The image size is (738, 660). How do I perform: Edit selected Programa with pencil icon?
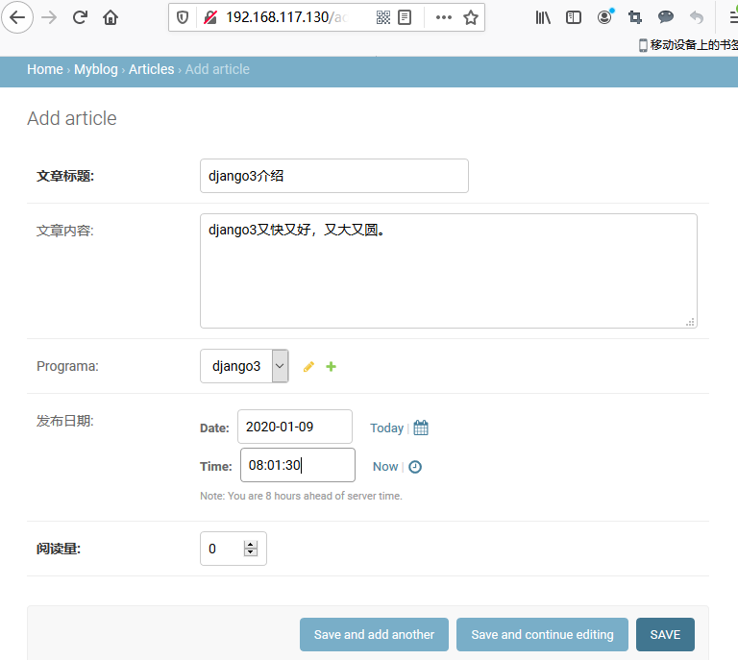(x=308, y=366)
